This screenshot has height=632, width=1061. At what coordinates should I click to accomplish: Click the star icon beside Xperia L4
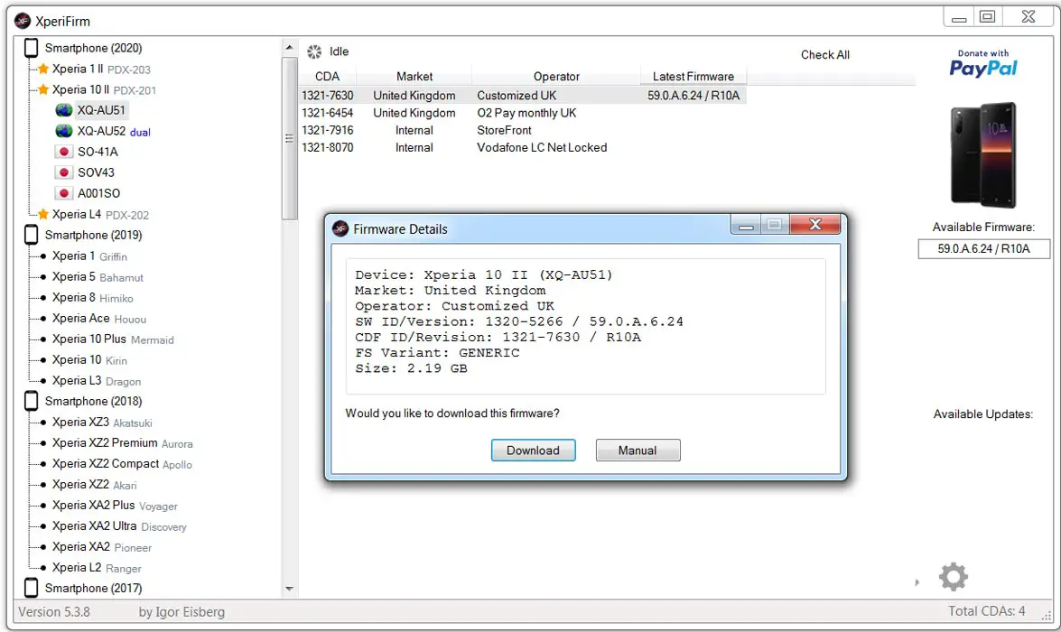[x=43, y=215]
